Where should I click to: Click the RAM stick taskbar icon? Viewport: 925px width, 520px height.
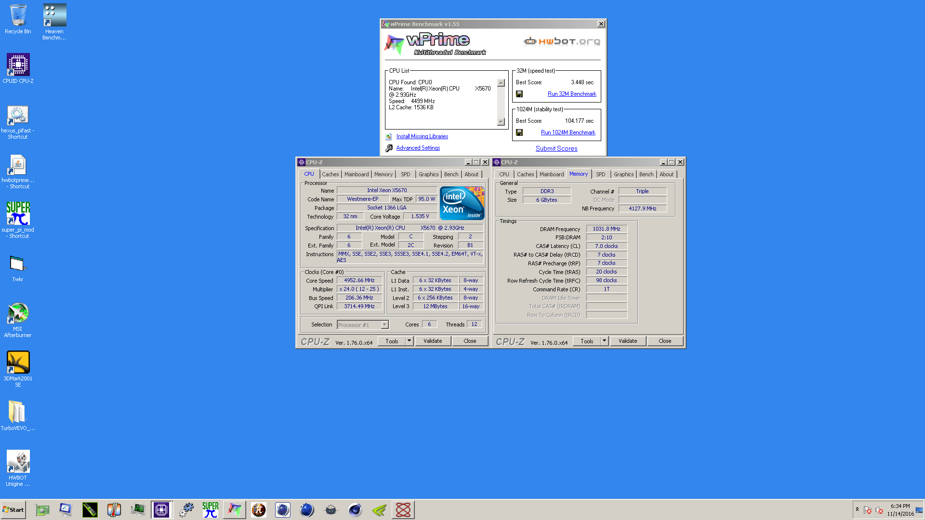coord(90,510)
